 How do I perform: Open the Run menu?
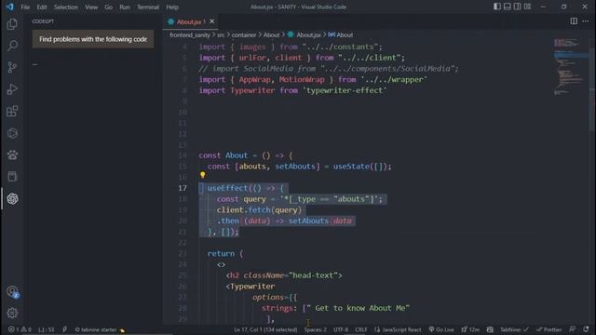(x=124, y=7)
